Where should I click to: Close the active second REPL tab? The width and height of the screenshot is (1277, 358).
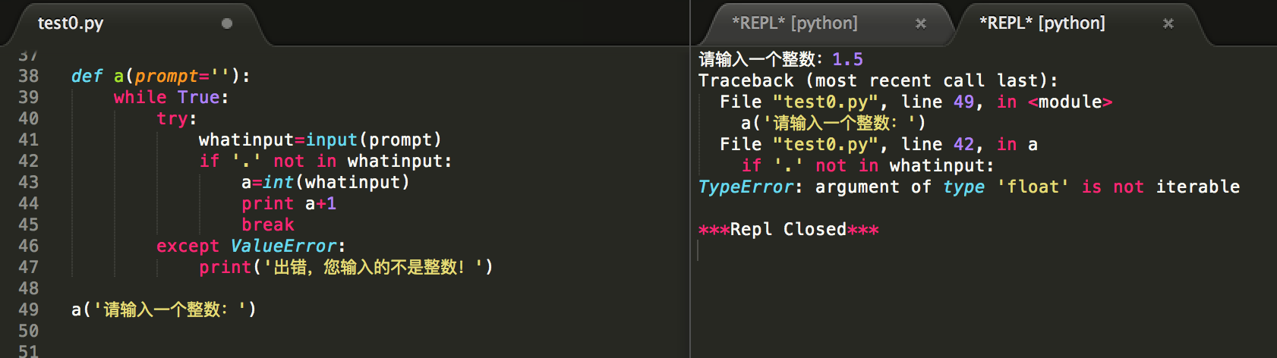tap(1168, 24)
